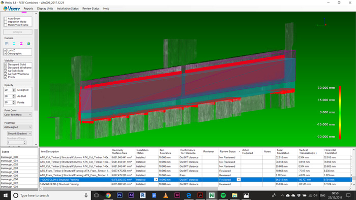Viewport: 356px width, 200px height.
Task: Open Revit from the taskbar
Action: click(142, 195)
